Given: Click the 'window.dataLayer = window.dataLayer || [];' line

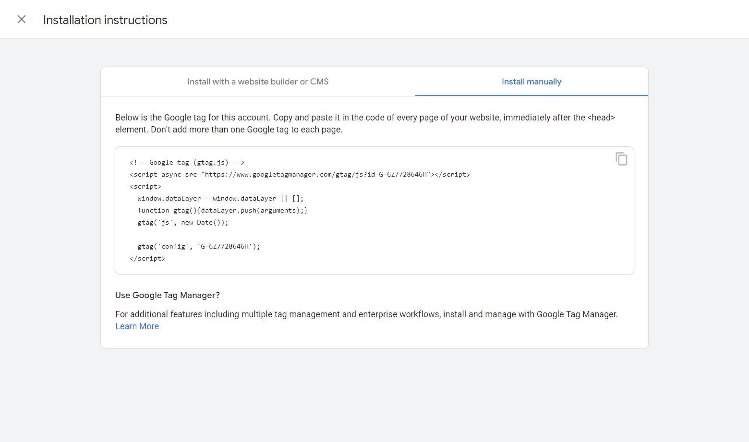Looking at the screenshot, I should point(220,199).
